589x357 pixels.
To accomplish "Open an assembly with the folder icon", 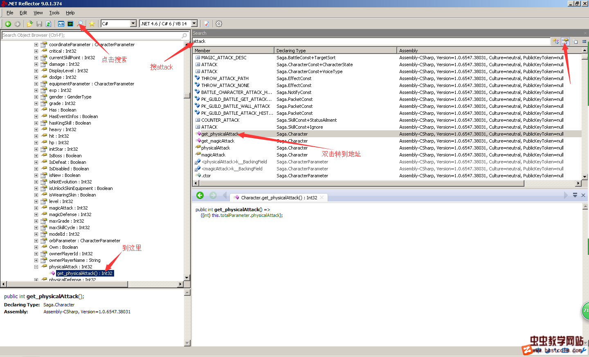I will [x=30, y=24].
